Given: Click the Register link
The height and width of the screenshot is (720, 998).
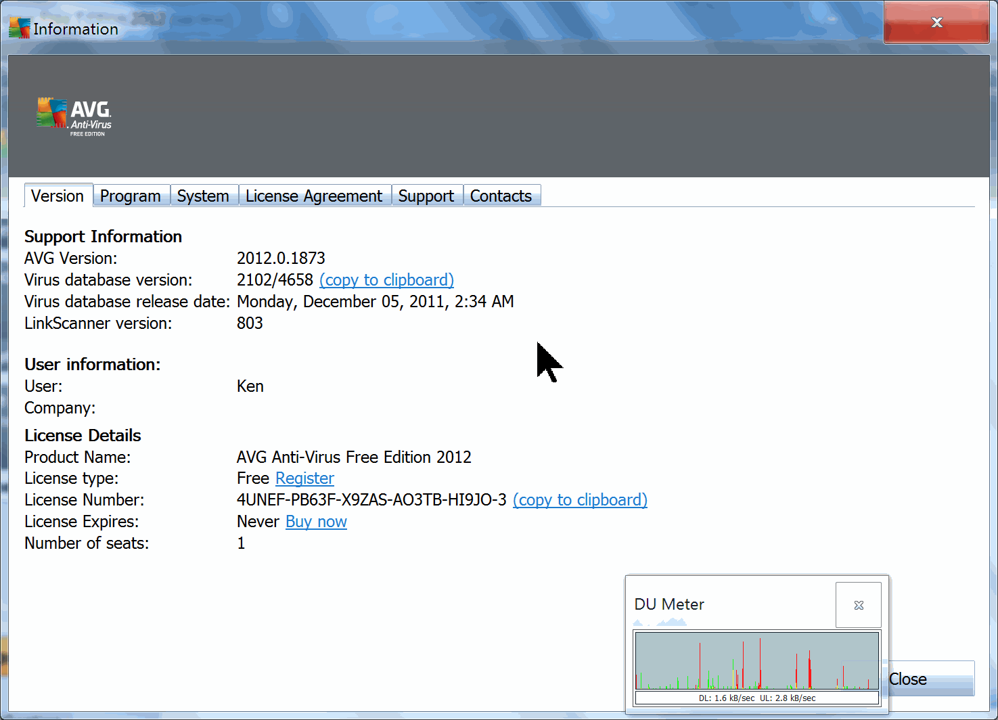Looking at the screenshot, I should [304, 478].
